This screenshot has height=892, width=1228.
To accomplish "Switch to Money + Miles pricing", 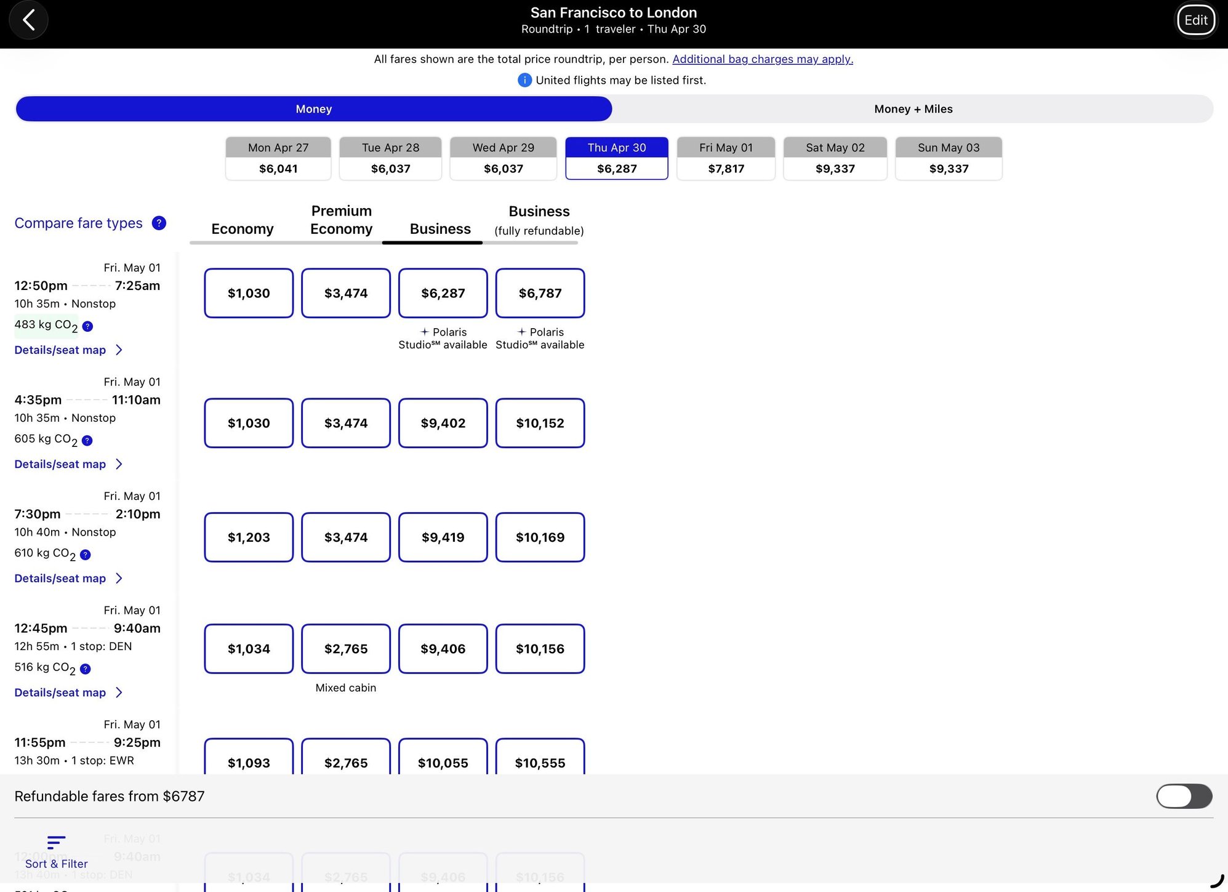I will tap(913, 109).
